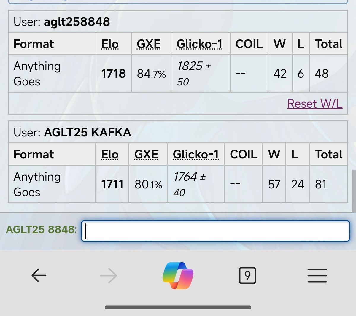Tap Glicko-1 header in aglt258848 table
The image size is (356, 316).
point(199,44)
